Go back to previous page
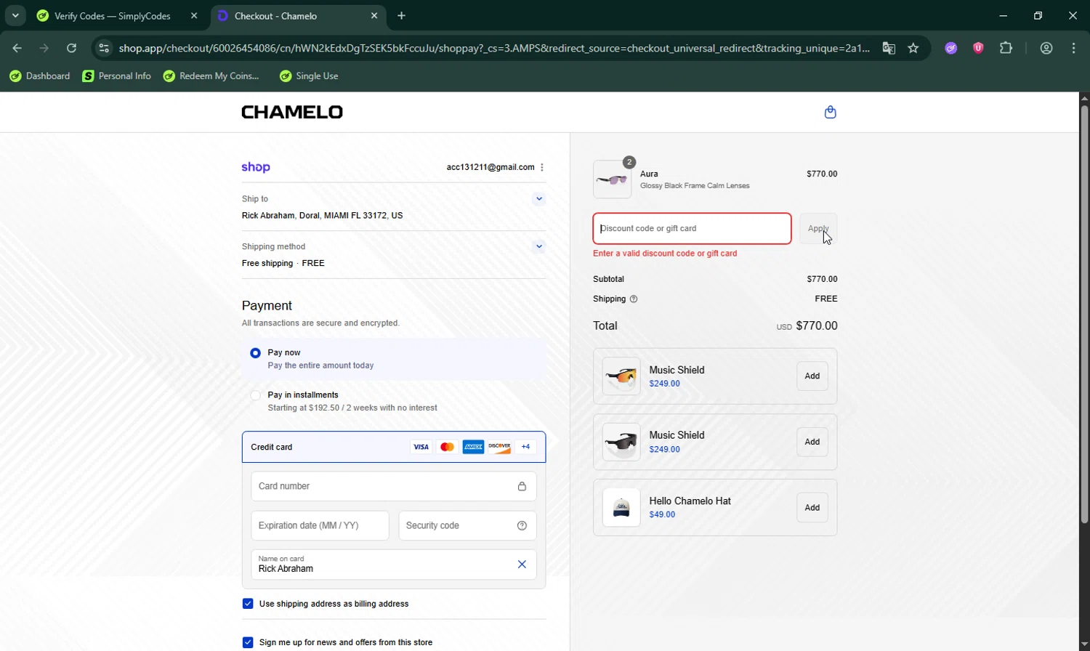Viewport: 1090px width, 651px height. (17, 48)
